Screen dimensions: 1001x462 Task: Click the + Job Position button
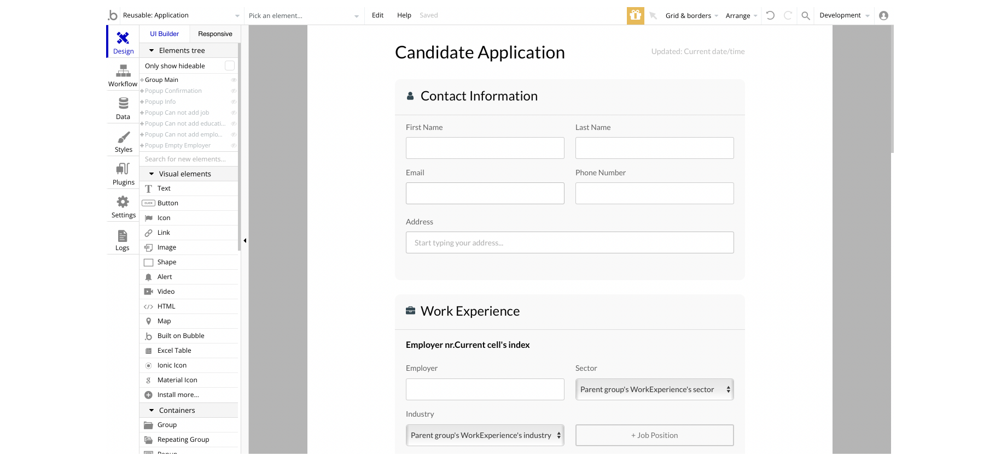tap(654, 435)
